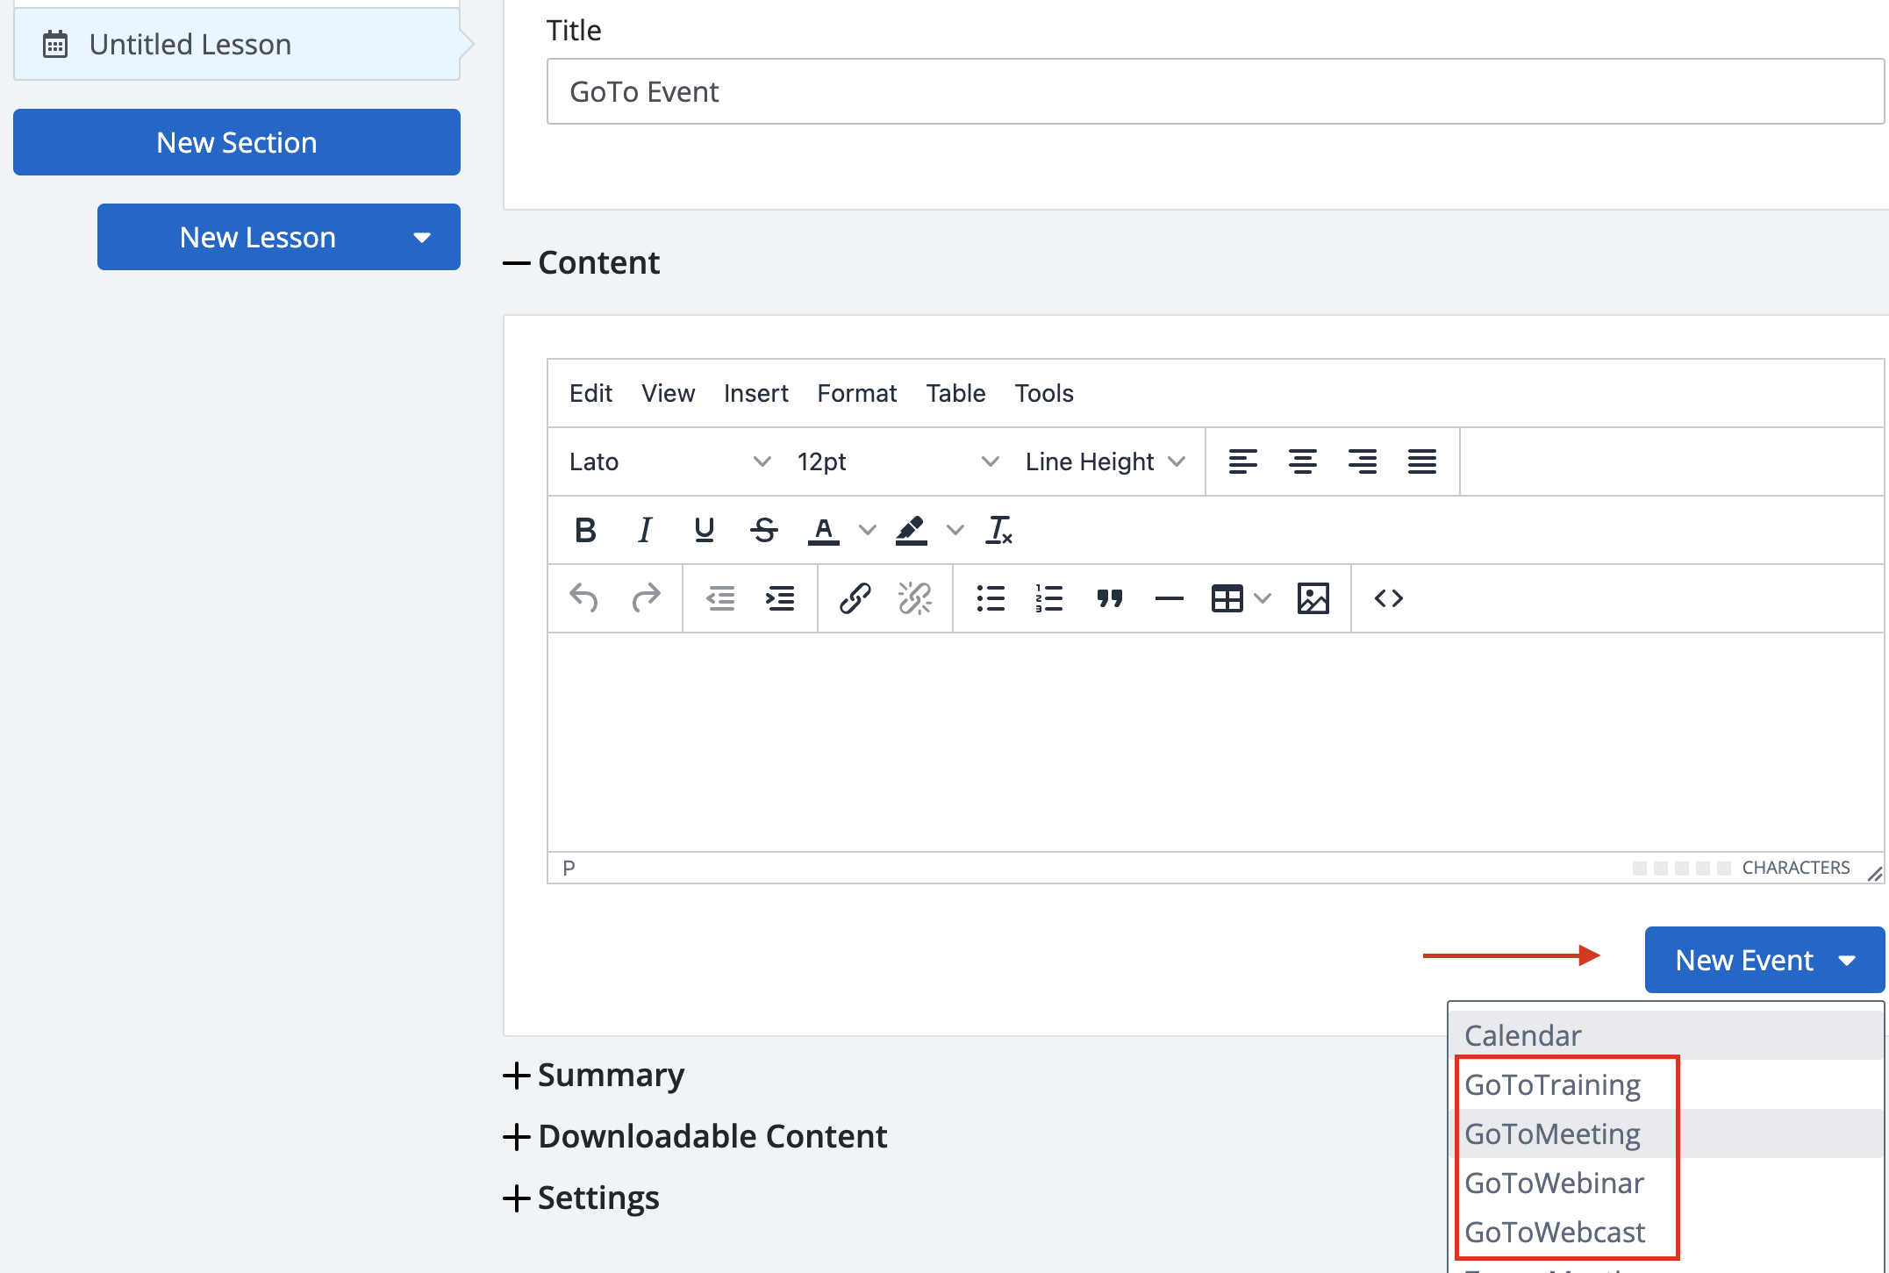Toggle italic formatting
This screenshot has width=1889, height=1273.
[645, 530]
